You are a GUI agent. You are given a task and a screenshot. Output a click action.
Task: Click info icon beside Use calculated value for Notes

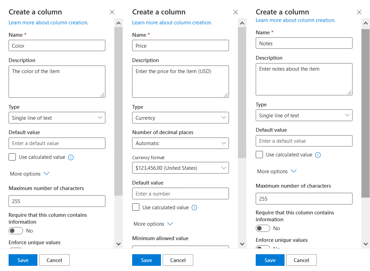(318, 155)
